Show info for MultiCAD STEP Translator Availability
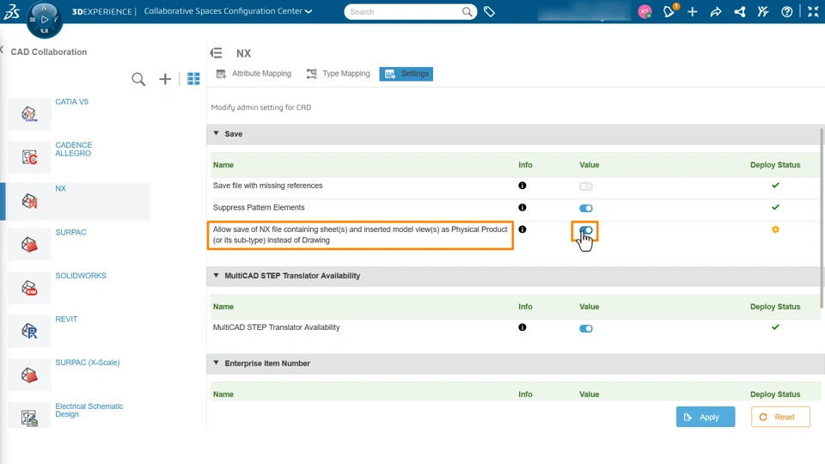The image size is (825, 464). click(x=522, y=327)
